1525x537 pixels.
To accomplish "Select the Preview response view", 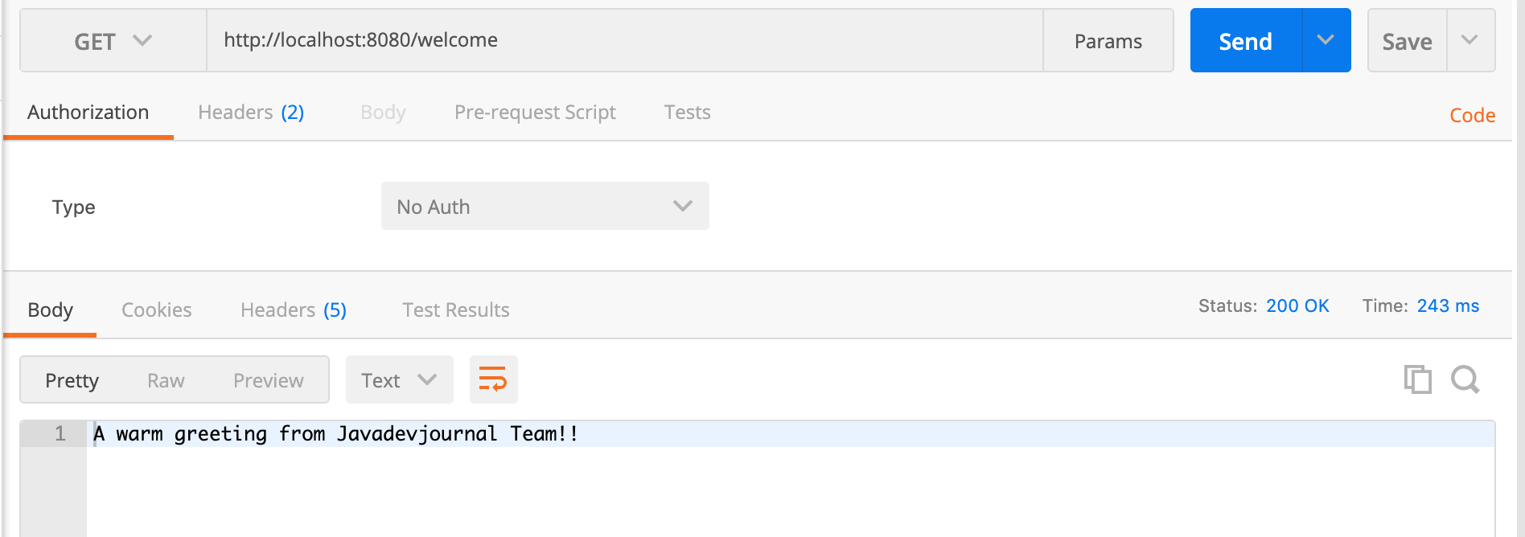I will [x=269, y=380].
